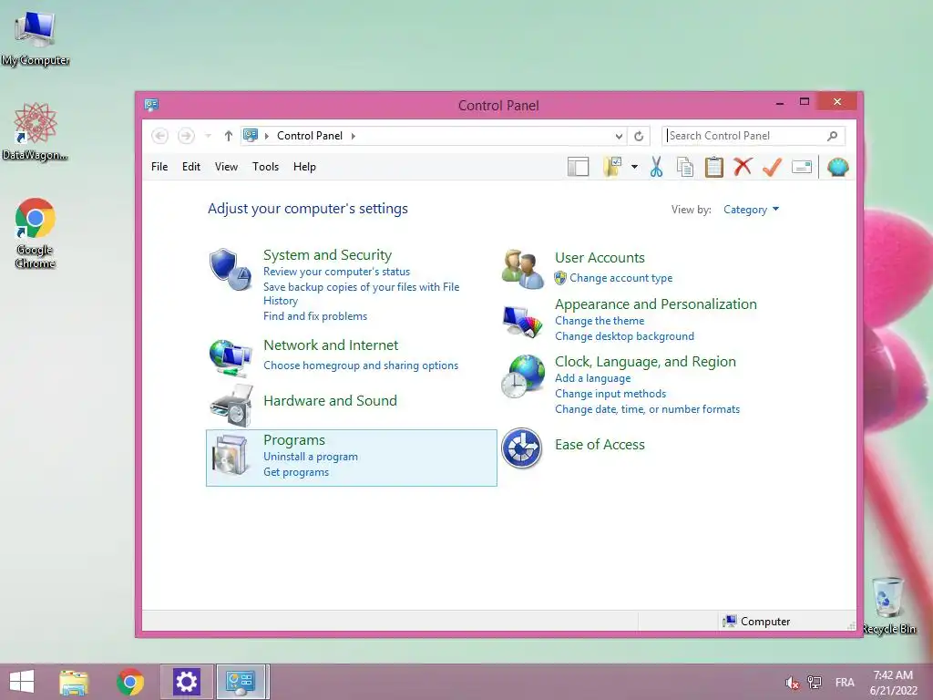933x700 pixels.
Task: Click the Hardware and Sound printer icon
Action: [x=231, y=406]
